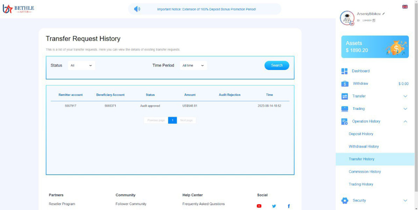The height and width of the screenshot is (210, 418).
Task: Open the user avatar picture
Action: pyautogui.click(x=347, y=18)
